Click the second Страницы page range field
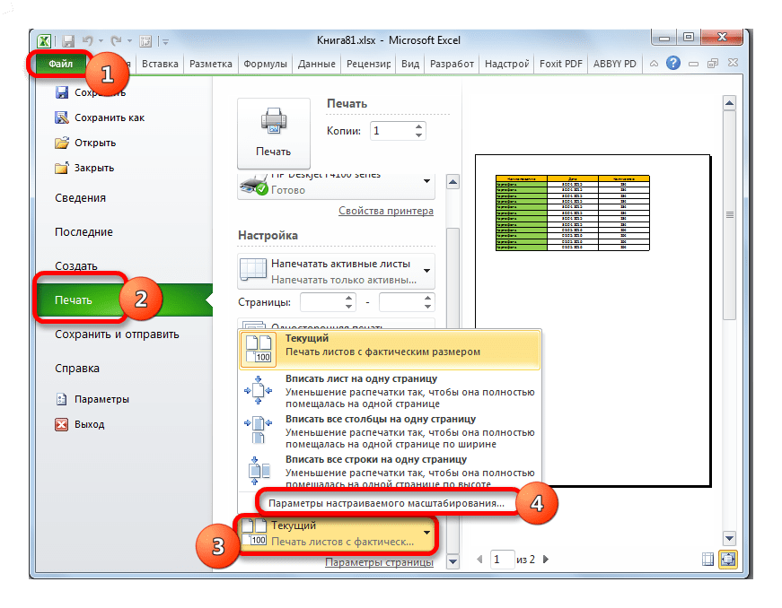This screenshot has height=608, width=782. [400, 302]
